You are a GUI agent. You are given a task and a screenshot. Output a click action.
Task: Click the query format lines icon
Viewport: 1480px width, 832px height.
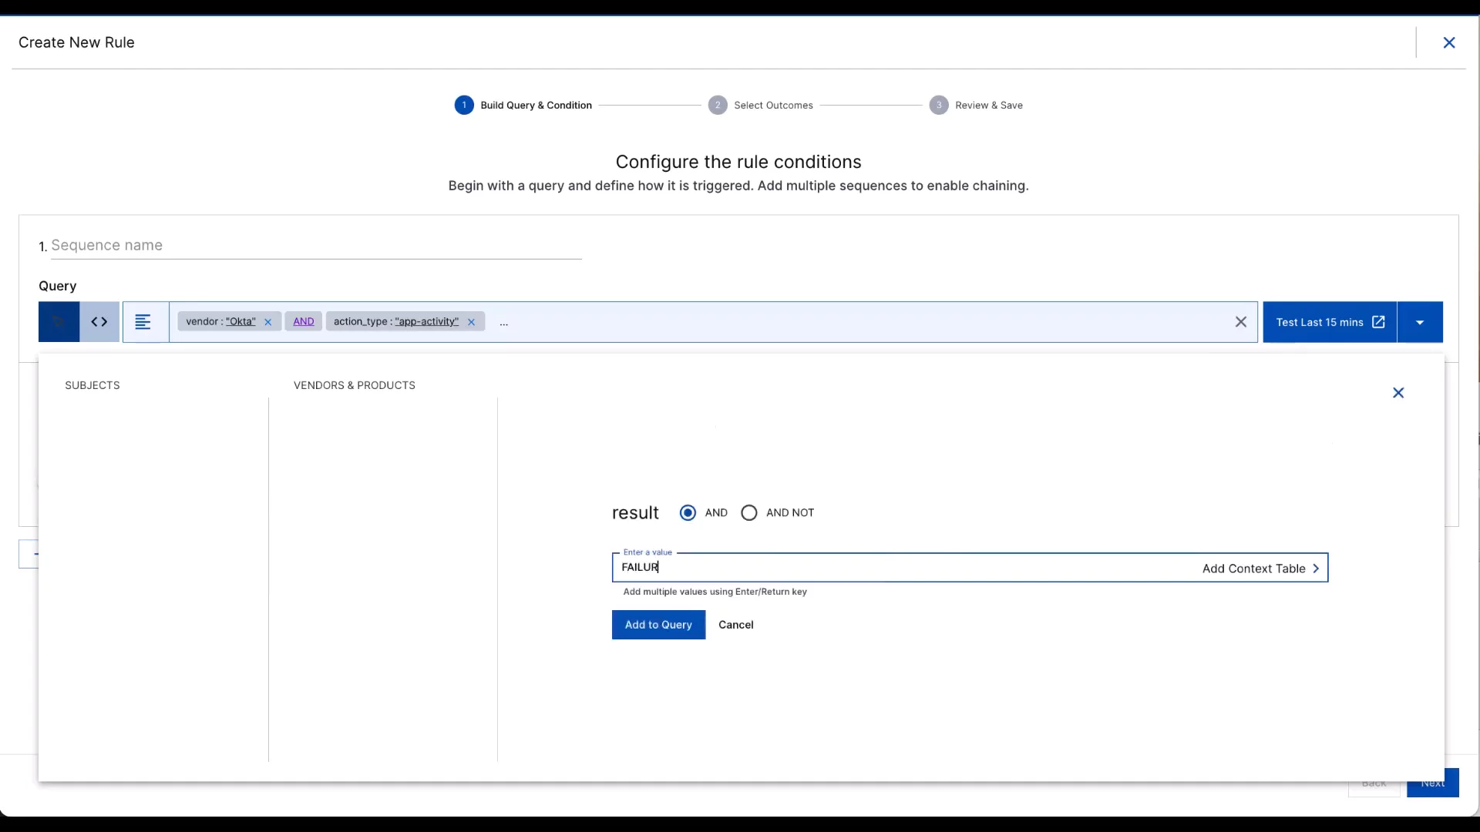coord(143,322)
